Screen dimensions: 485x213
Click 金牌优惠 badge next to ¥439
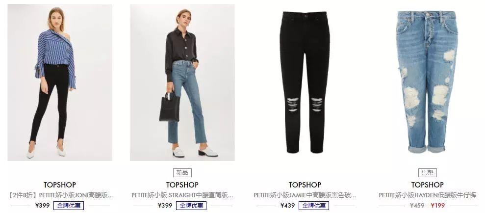coord(314,206)
